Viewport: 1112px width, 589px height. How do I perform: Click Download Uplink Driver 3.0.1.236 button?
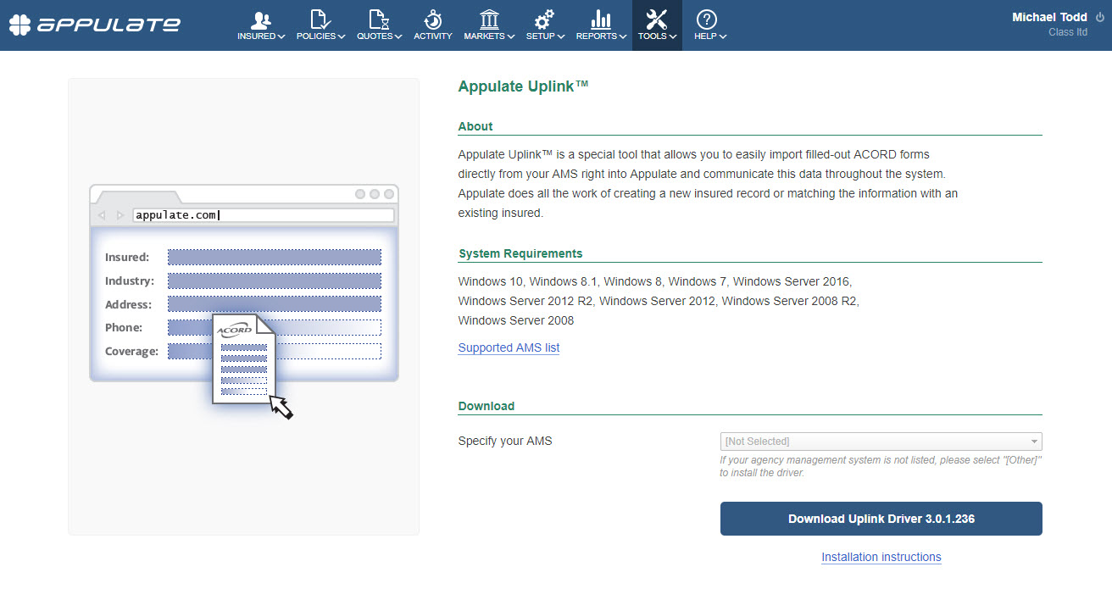(x=881, y=519)
